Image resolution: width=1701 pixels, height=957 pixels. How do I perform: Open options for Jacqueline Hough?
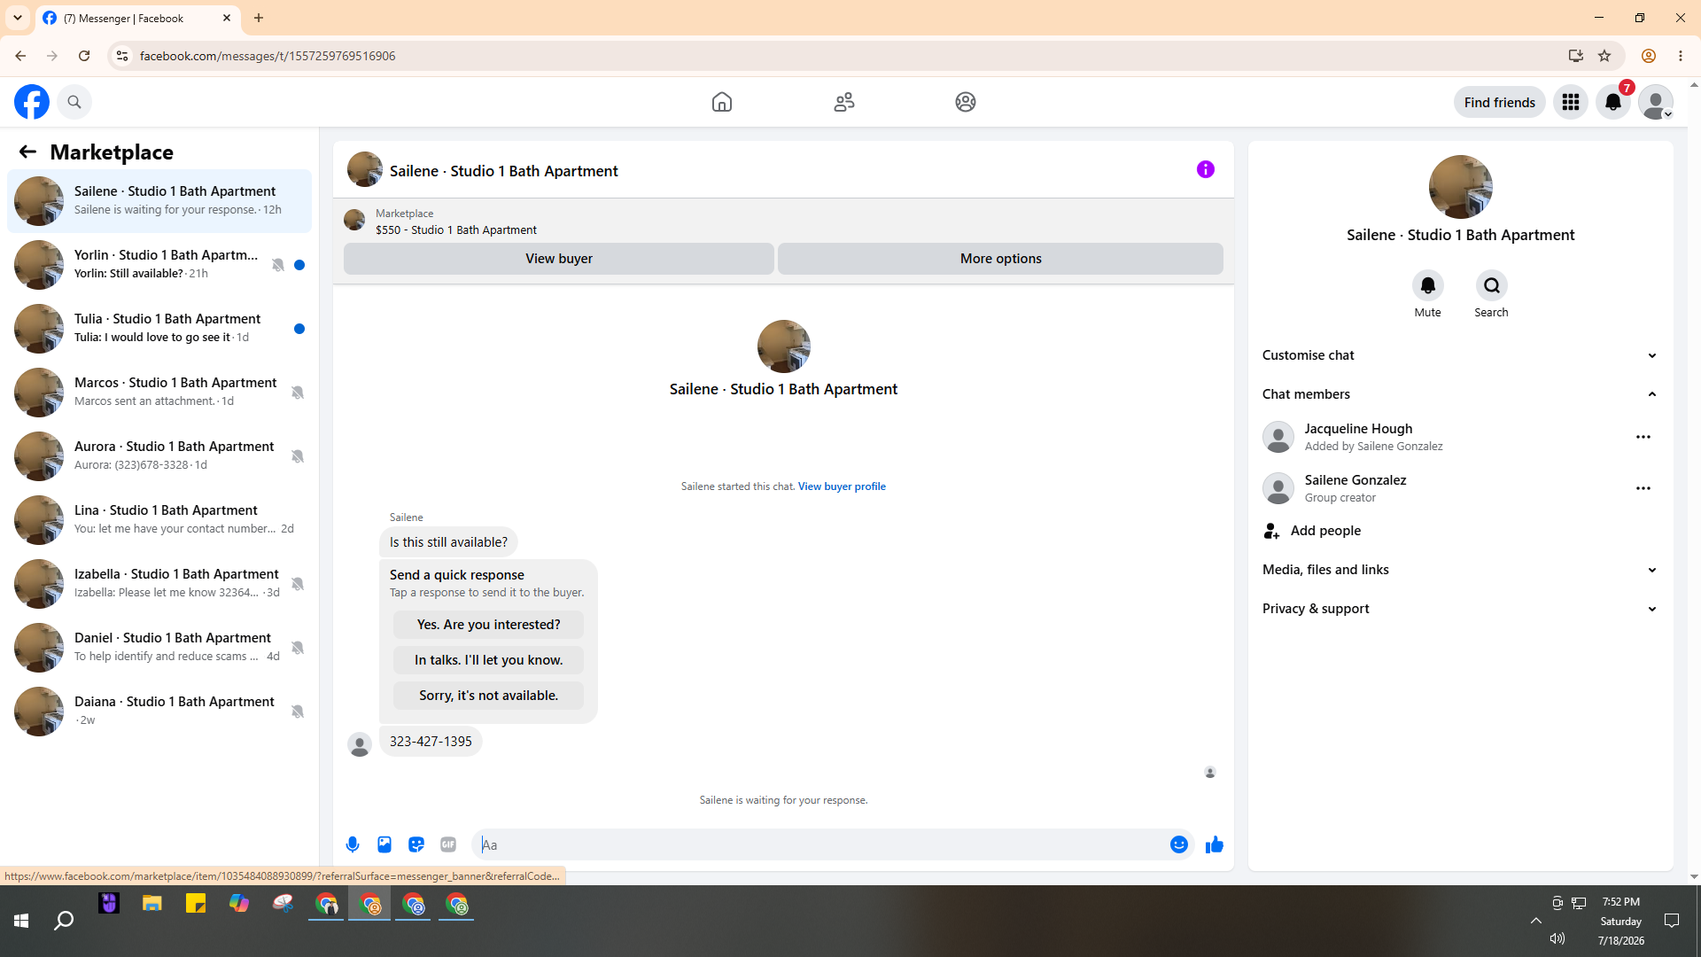click(1643, 437)
